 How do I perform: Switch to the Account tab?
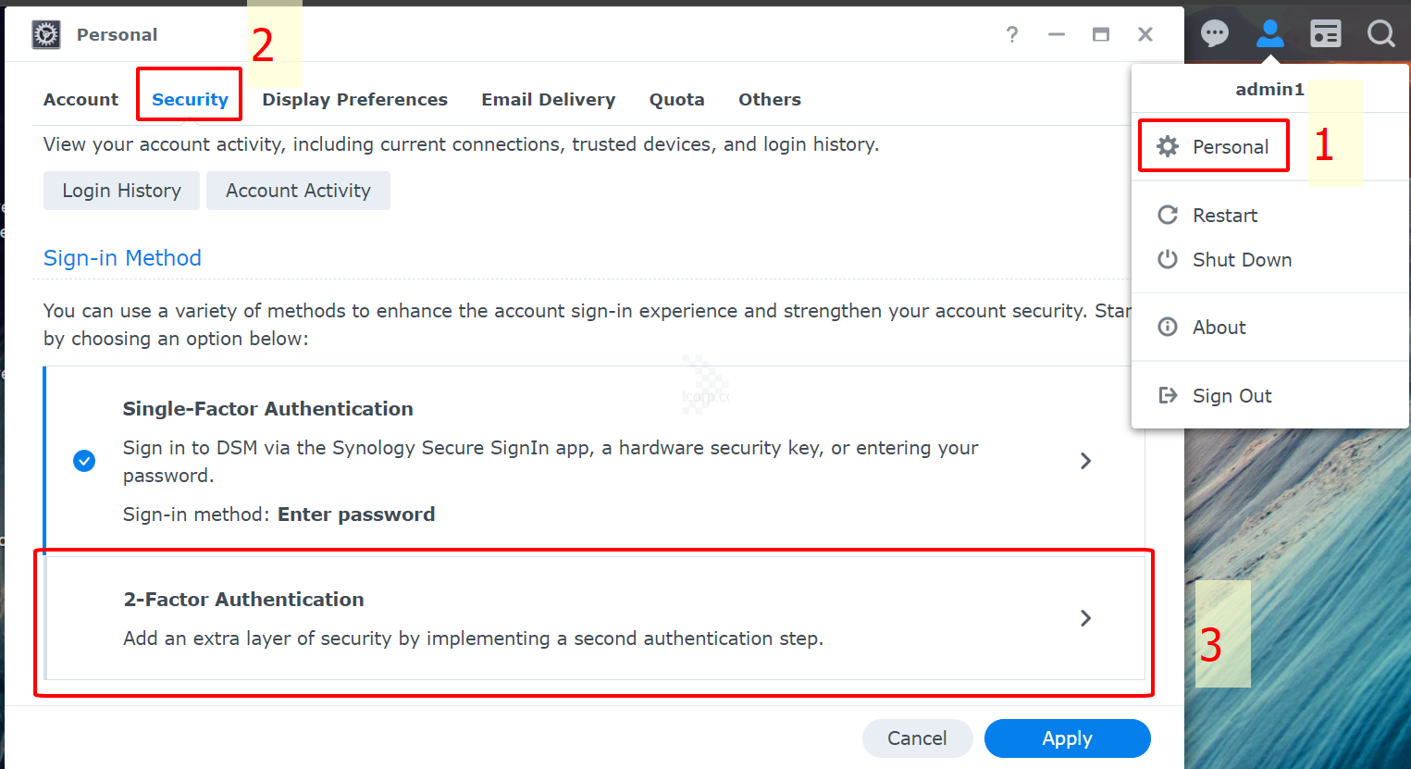(x=80, y=99)
